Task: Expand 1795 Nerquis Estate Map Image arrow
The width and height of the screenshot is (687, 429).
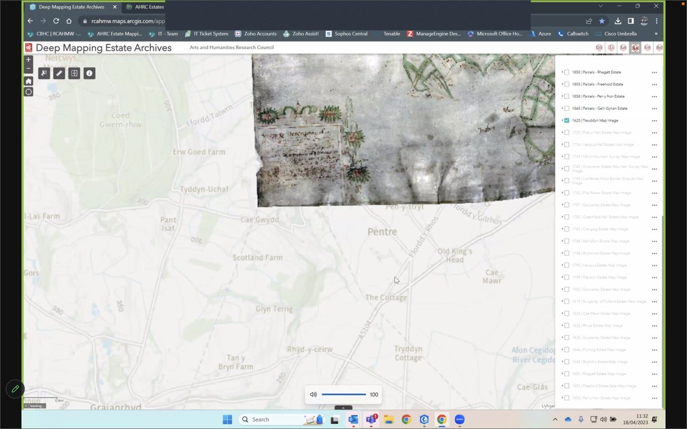Action: [562, 265]
